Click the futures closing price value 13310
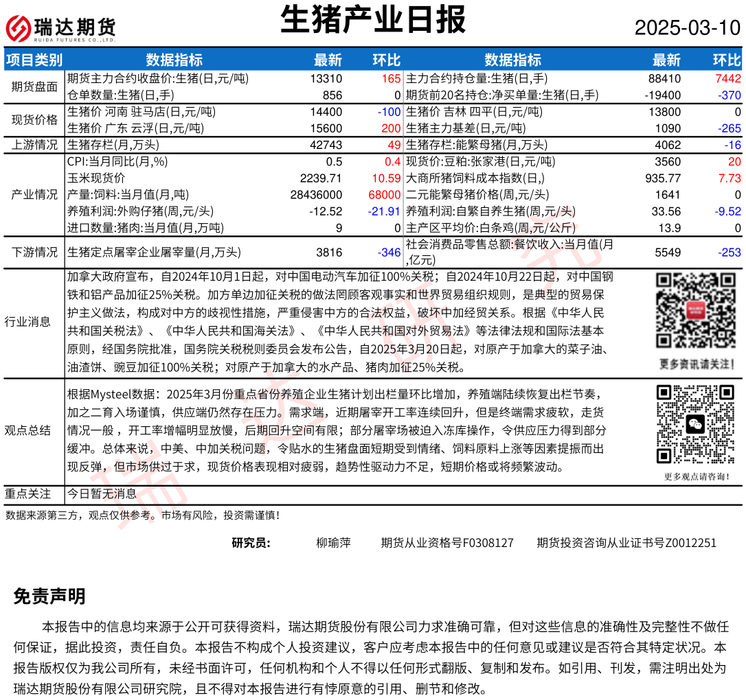This screenshot has width=746, height=698. pyautogui.click(x=326, y=79)
